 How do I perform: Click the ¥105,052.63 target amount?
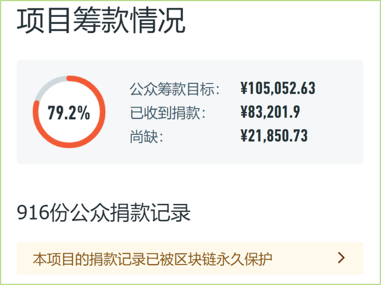(x=278, y=88)
